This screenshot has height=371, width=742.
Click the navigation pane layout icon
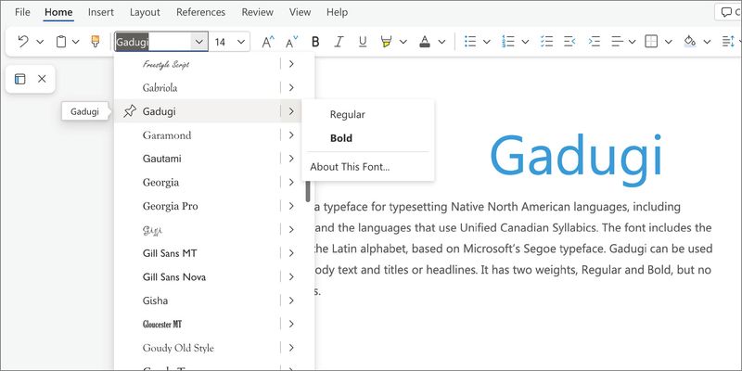click(x=19, y=79)
